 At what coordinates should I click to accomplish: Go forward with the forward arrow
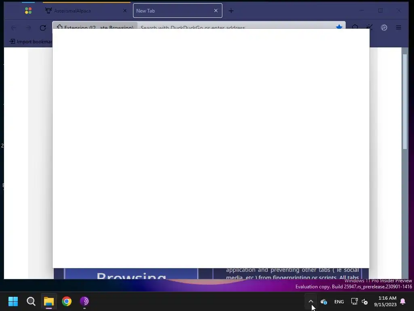click(28, 28)
